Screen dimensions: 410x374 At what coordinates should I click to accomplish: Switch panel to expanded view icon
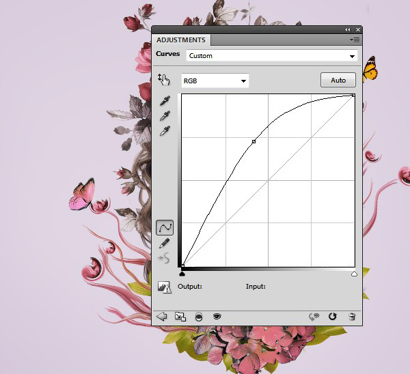pos(180,317)
